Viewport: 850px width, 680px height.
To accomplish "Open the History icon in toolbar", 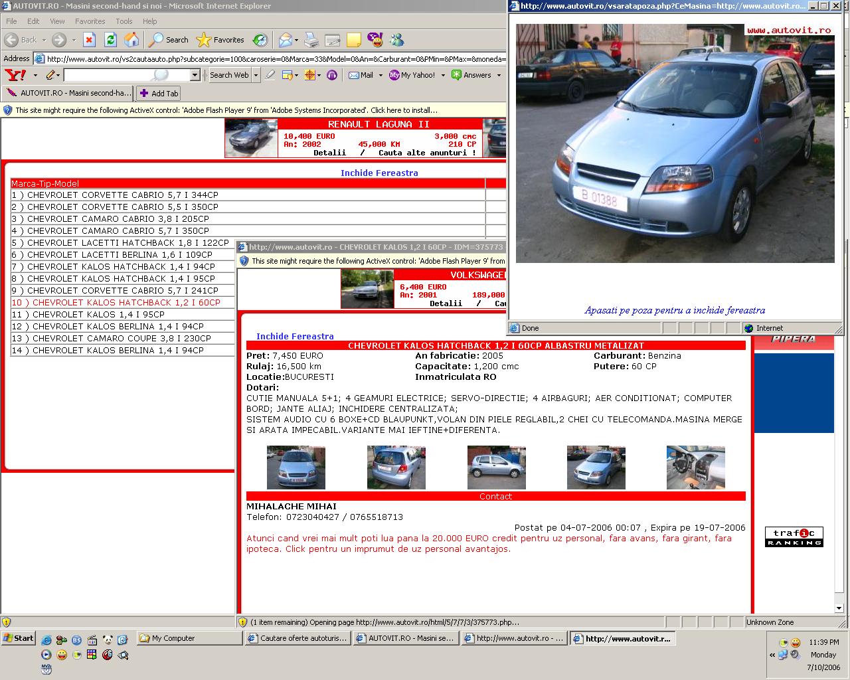I will 260,40.
